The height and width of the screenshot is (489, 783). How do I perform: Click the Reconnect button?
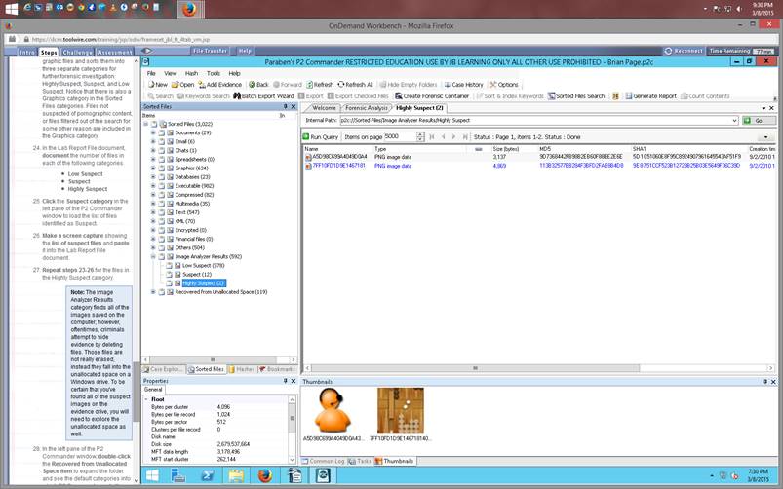coord(684,51)
